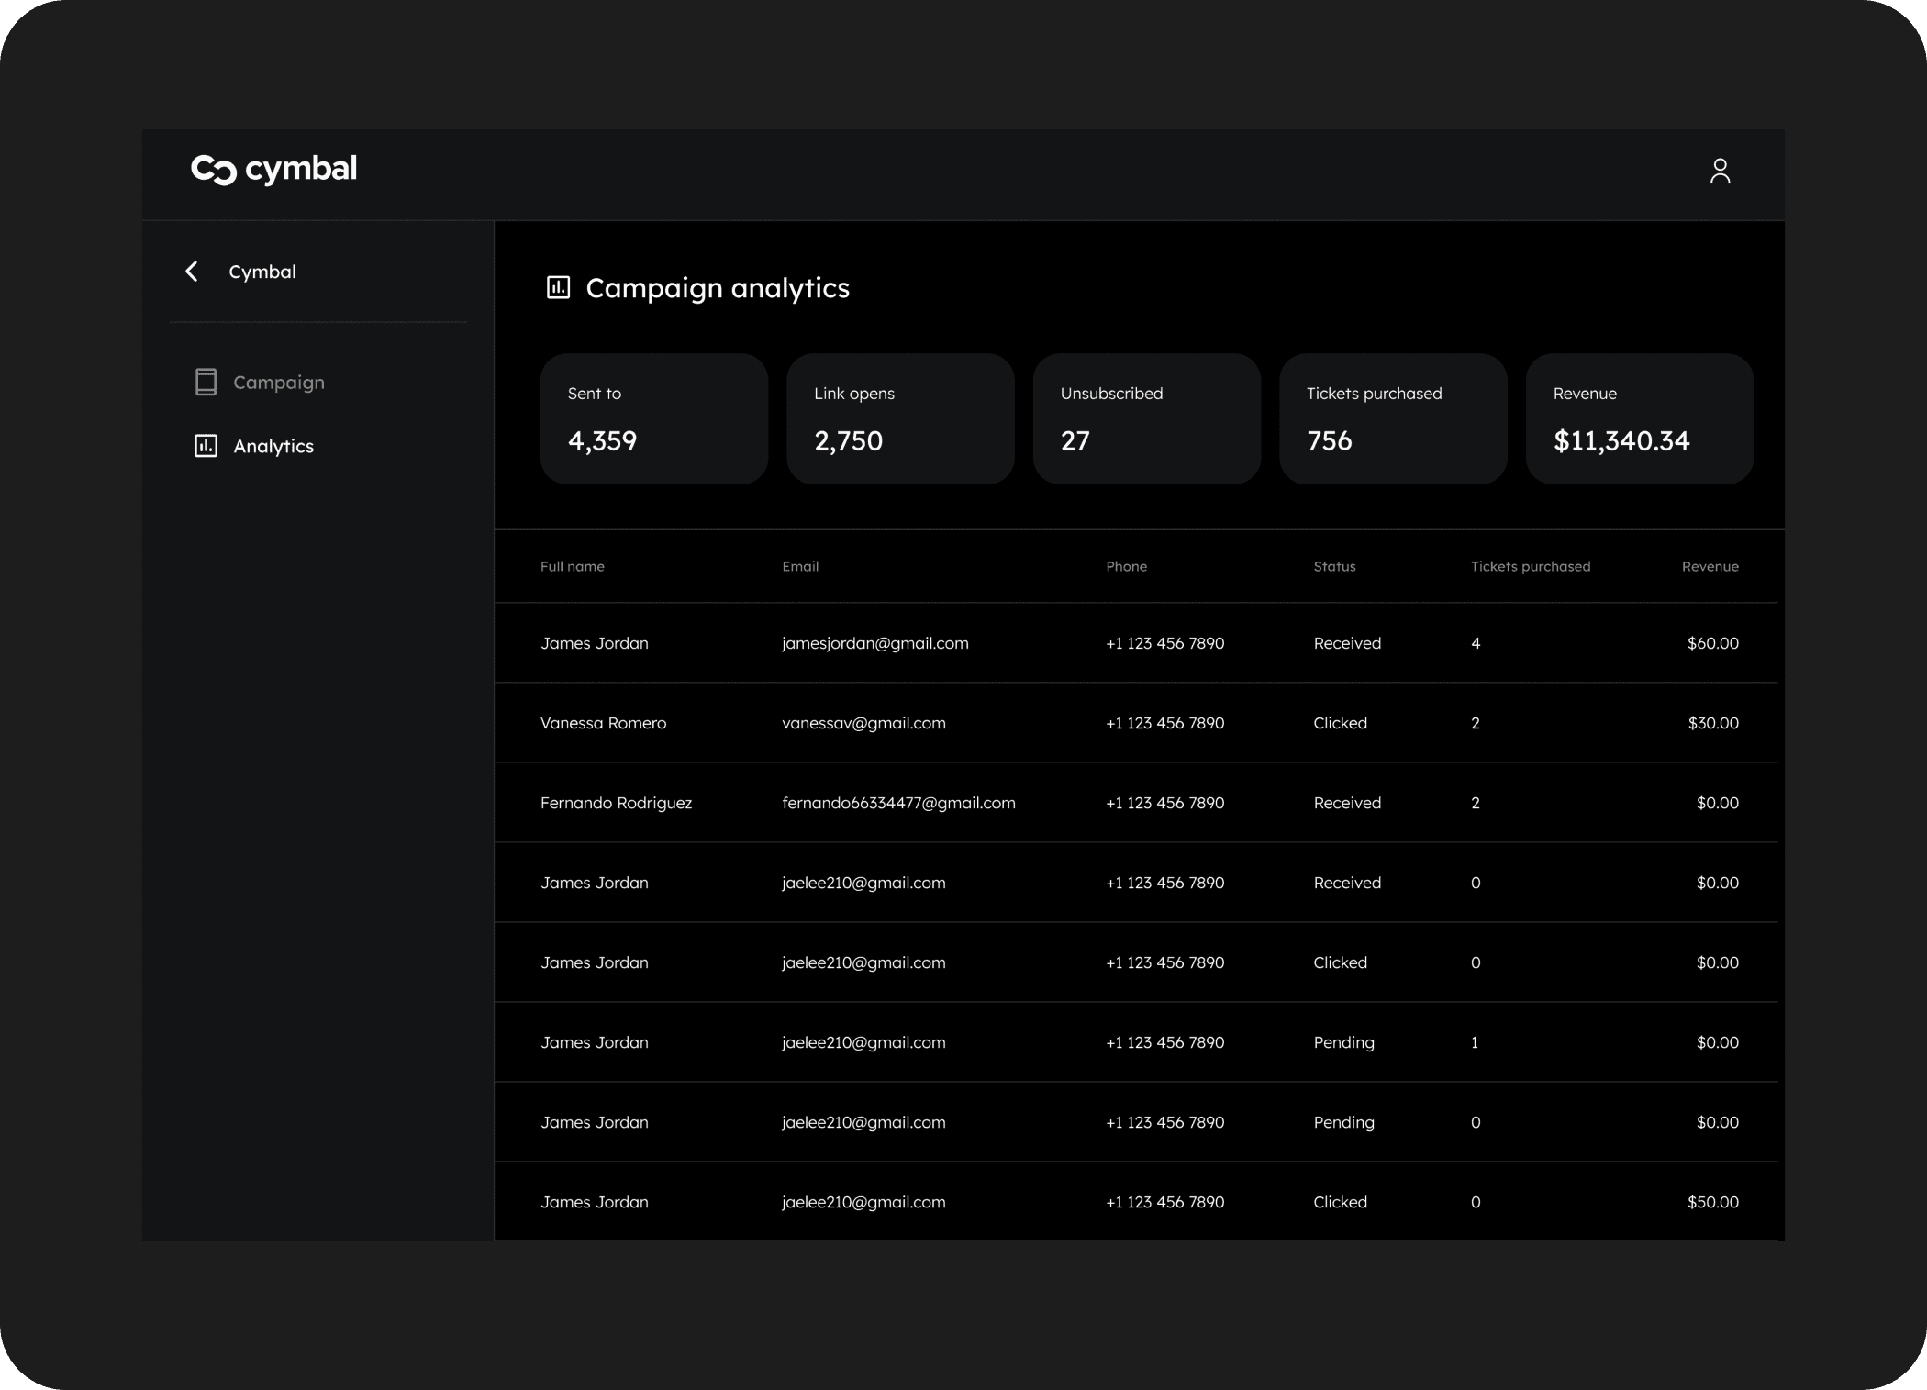1927x1390 pixels.
Task: Sort by Full name column header
Action: [x=572, y=566]
